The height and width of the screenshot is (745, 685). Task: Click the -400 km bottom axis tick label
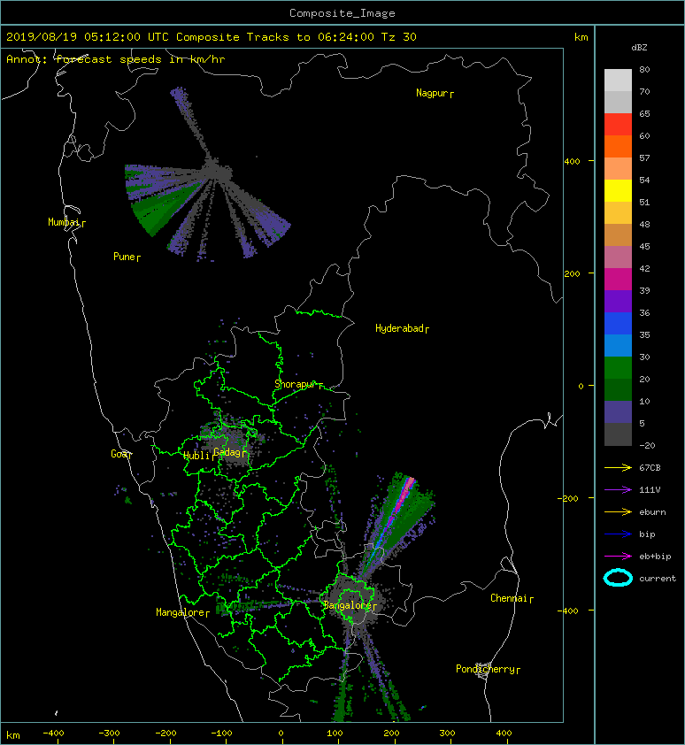pyautogui.click(x=53, y=733)
